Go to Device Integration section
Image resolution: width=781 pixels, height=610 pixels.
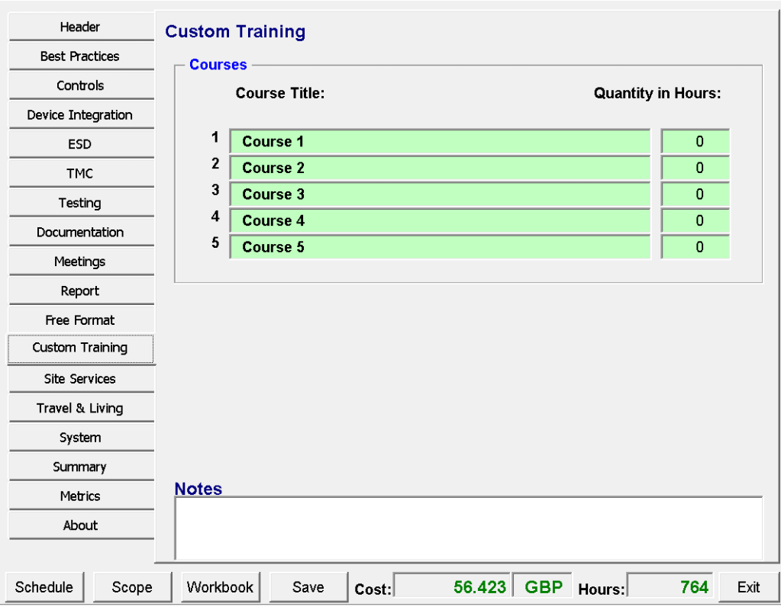point(80,115)
